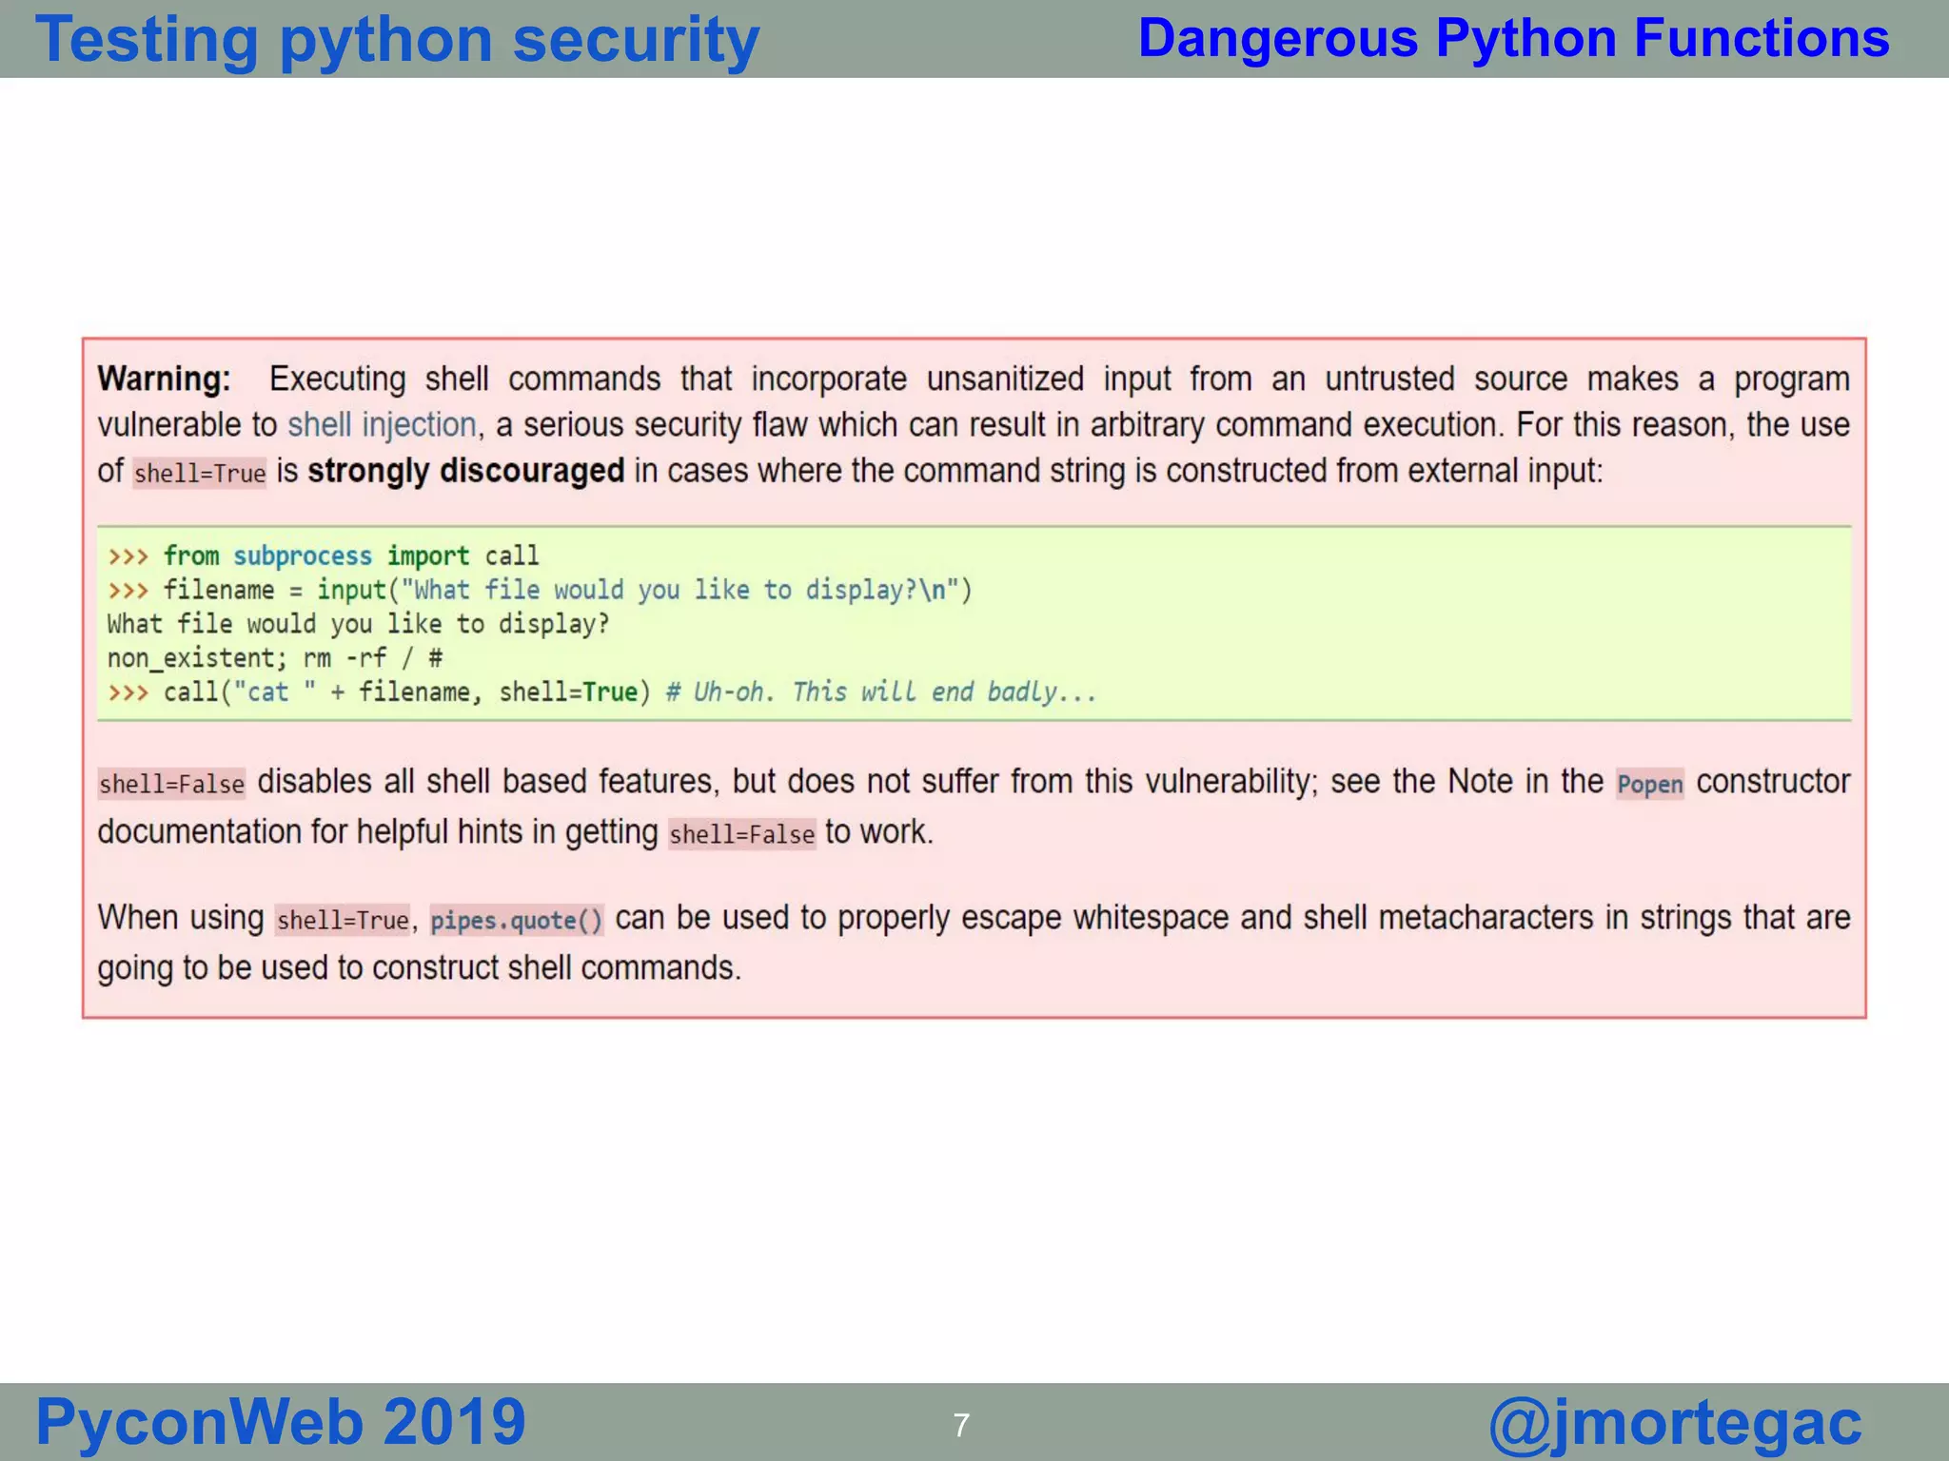Screen dimensions: 1949x1461
Task: Click the 'shell=False' literal before 'to work'
Action: (x=741, y=834)
